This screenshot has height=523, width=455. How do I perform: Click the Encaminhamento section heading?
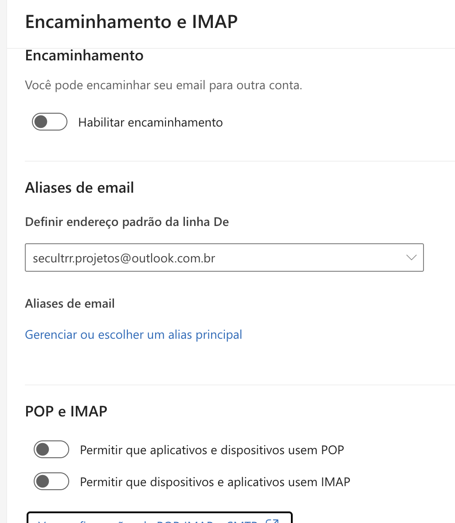tap(84, 56)
